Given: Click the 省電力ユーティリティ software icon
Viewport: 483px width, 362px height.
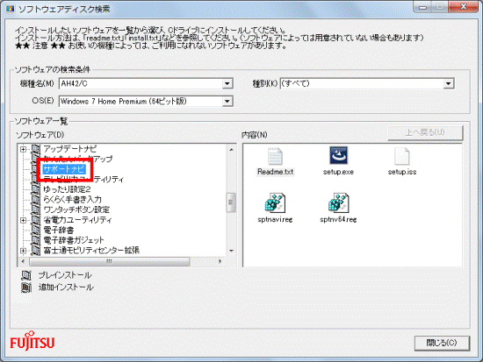Looking at the screenshot, I should [36, 220].
